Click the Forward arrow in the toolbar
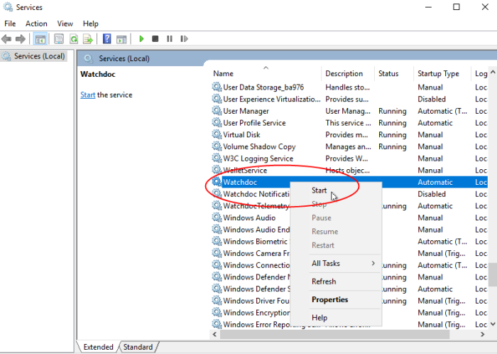The width and height of the screenshot is (497, 354). [x=21, y=38]
